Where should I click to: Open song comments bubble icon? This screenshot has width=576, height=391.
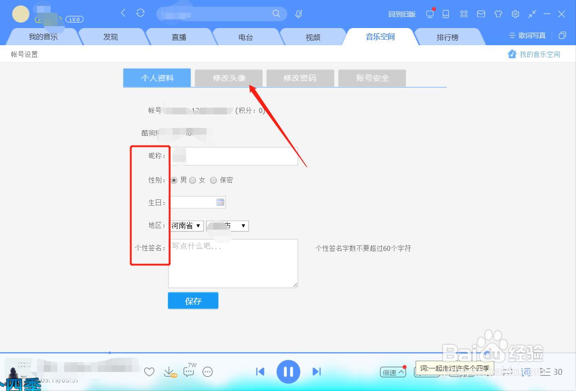tap(189, 371)
